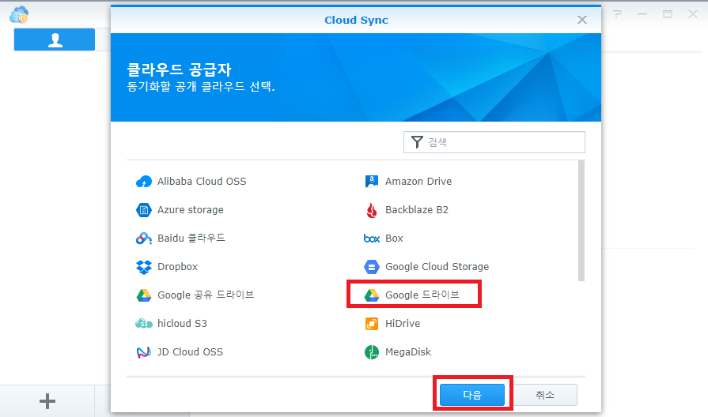Click the 취소 (Cancel) button
708x417 pixels.
tap(545, 395)
